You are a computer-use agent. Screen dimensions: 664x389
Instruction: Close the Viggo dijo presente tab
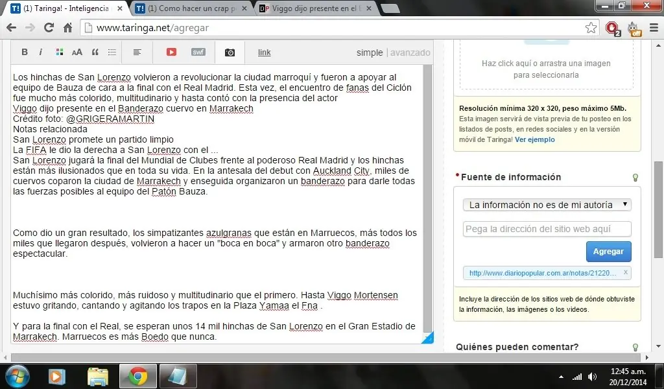[x=368, y=8]
